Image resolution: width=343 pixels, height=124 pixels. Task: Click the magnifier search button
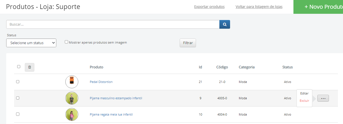tap(225, 24)
